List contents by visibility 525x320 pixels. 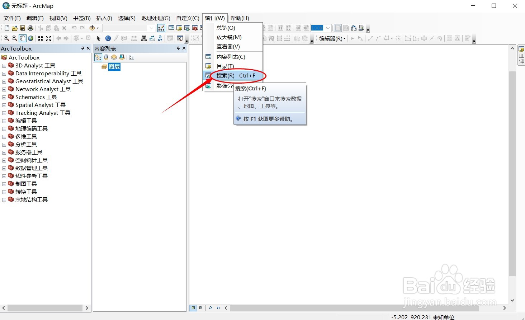click(114, 57)
